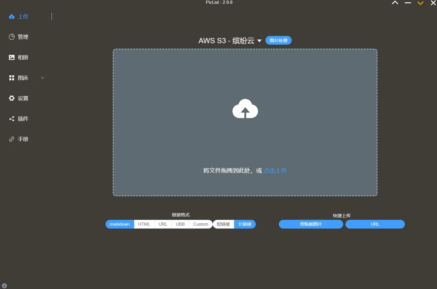The width and height of the screenshot is (437, 289).
Task: Select Custom link format
Action: [201, 224]
